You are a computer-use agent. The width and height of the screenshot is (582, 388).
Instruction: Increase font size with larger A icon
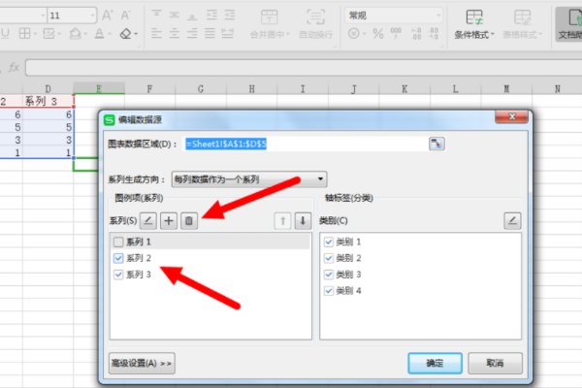(108, 16)
